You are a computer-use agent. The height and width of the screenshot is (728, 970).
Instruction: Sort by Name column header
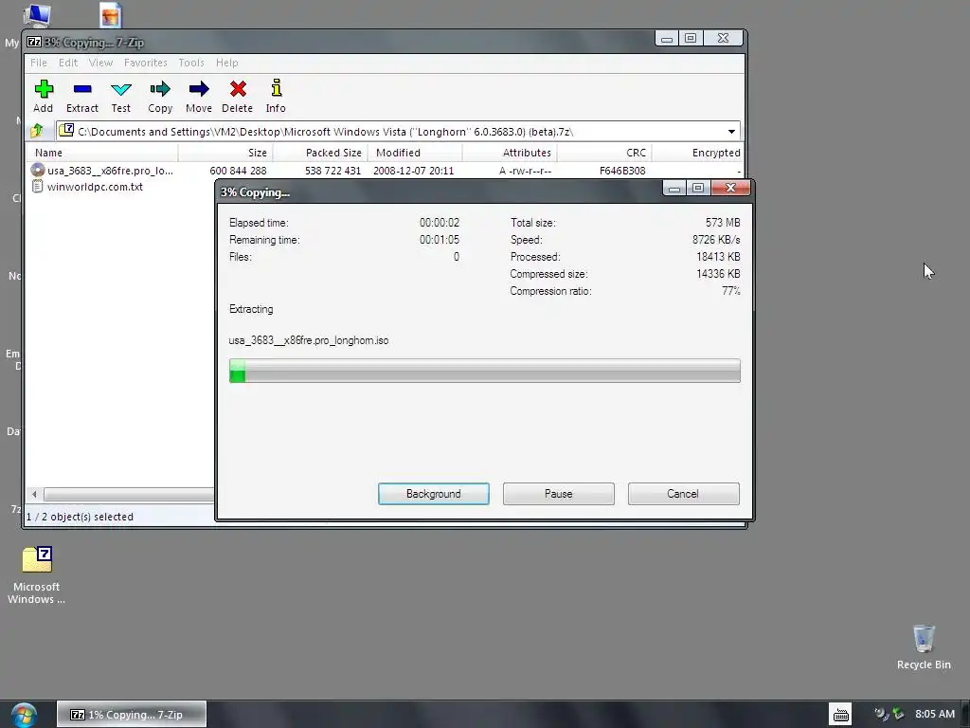(102, 153)
